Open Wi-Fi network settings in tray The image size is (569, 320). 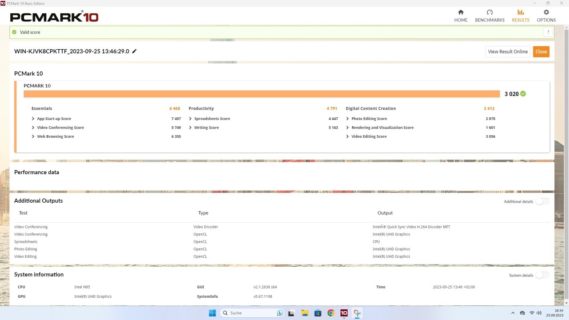[532, 313]
